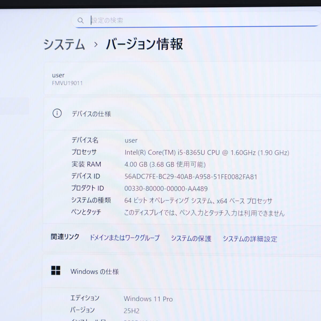Click the バージョン label
This screenshot has height=321, width=321.
tap(82, 310)
